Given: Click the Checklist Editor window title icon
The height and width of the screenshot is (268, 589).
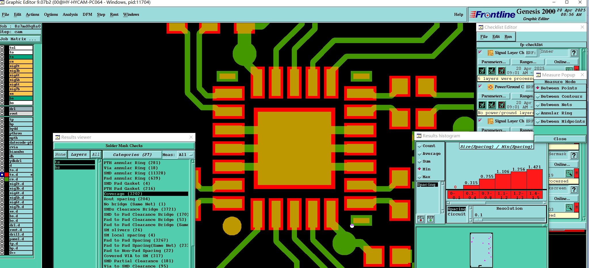Looking at the screenshot, I should pos(481,27).
